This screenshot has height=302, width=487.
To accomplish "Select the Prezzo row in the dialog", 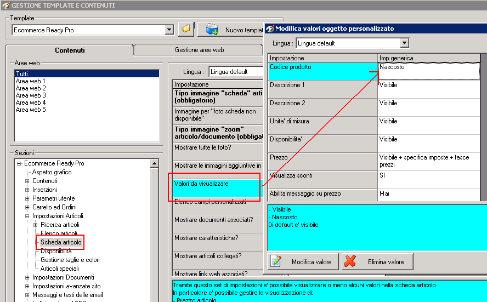I will click(322, 161).
